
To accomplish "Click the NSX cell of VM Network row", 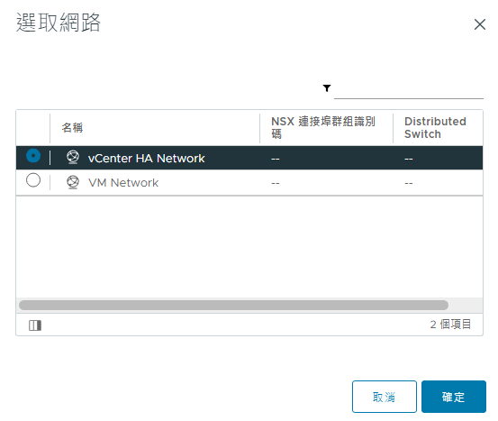I will point(276,184).
